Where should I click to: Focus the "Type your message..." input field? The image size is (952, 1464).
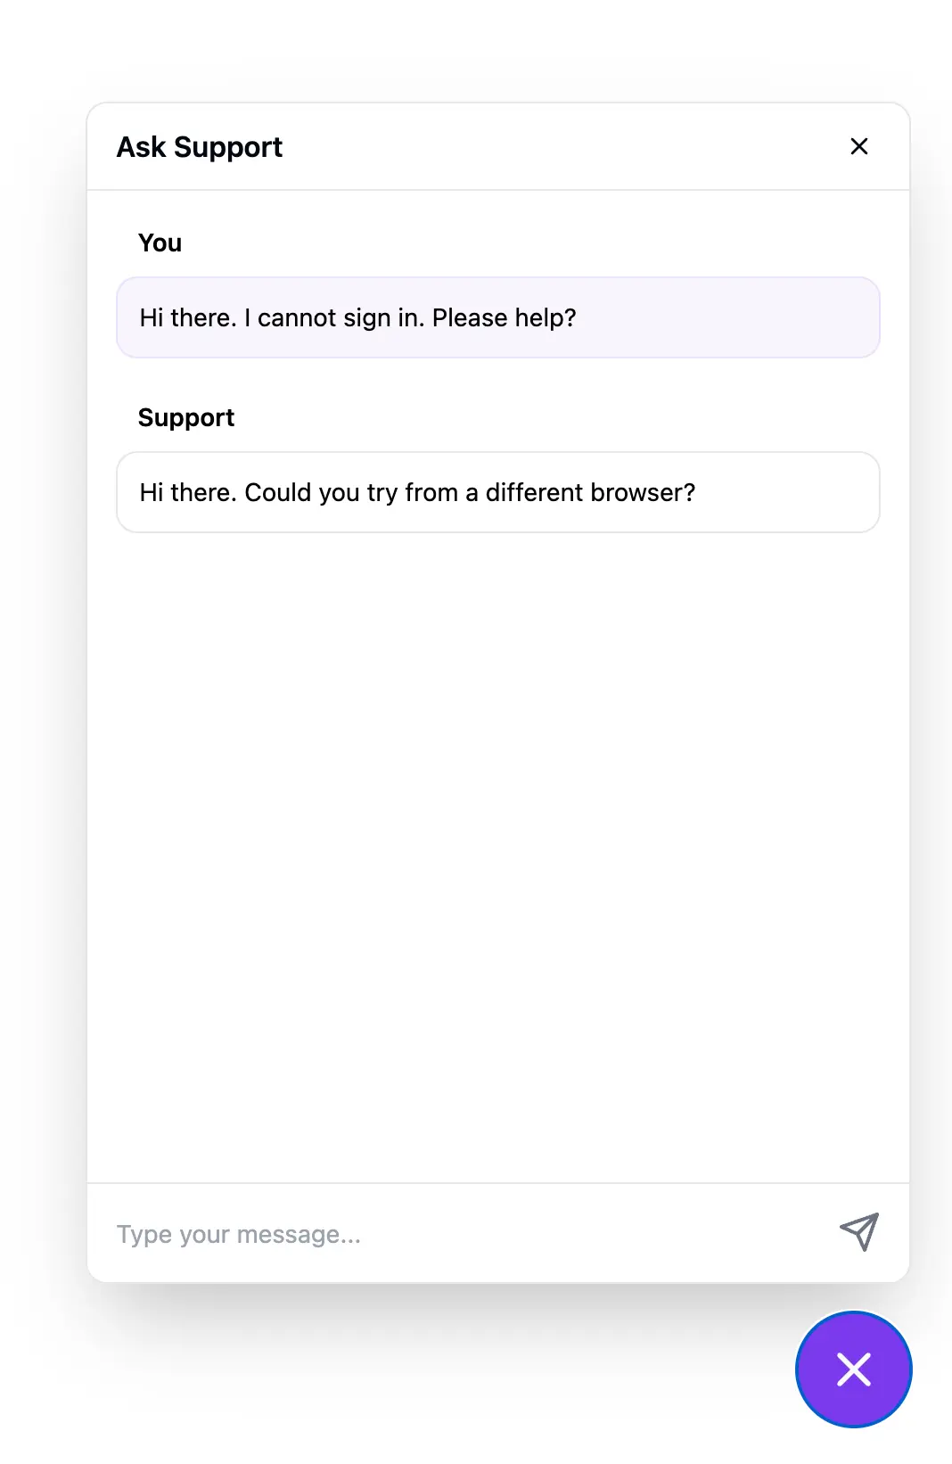(x=464, y=1234)
